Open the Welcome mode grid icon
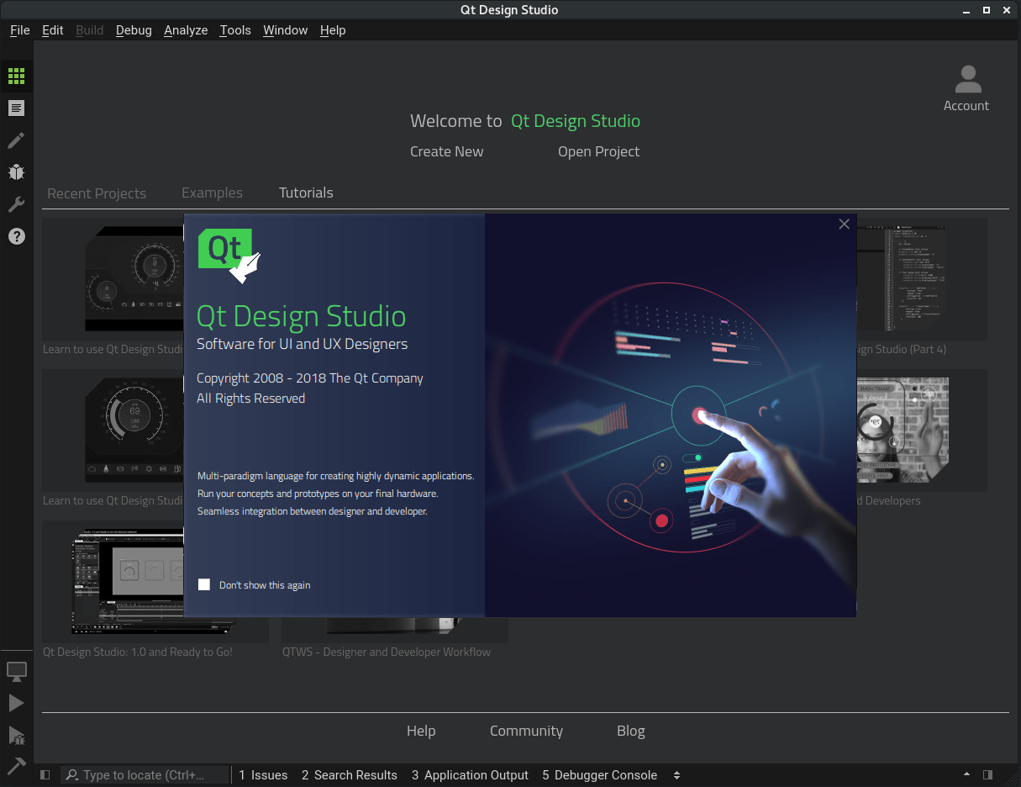This screenshot has height=787, width=1021. pos(16,76)
